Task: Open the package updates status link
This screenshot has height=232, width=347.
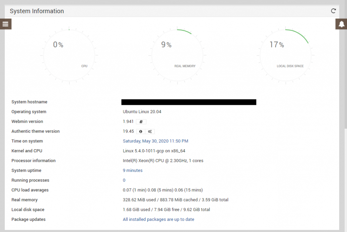Action: click(158, 219)
